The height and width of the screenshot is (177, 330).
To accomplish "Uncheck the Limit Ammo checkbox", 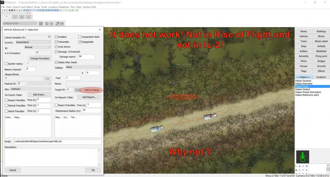I will (x=56, y=47).
